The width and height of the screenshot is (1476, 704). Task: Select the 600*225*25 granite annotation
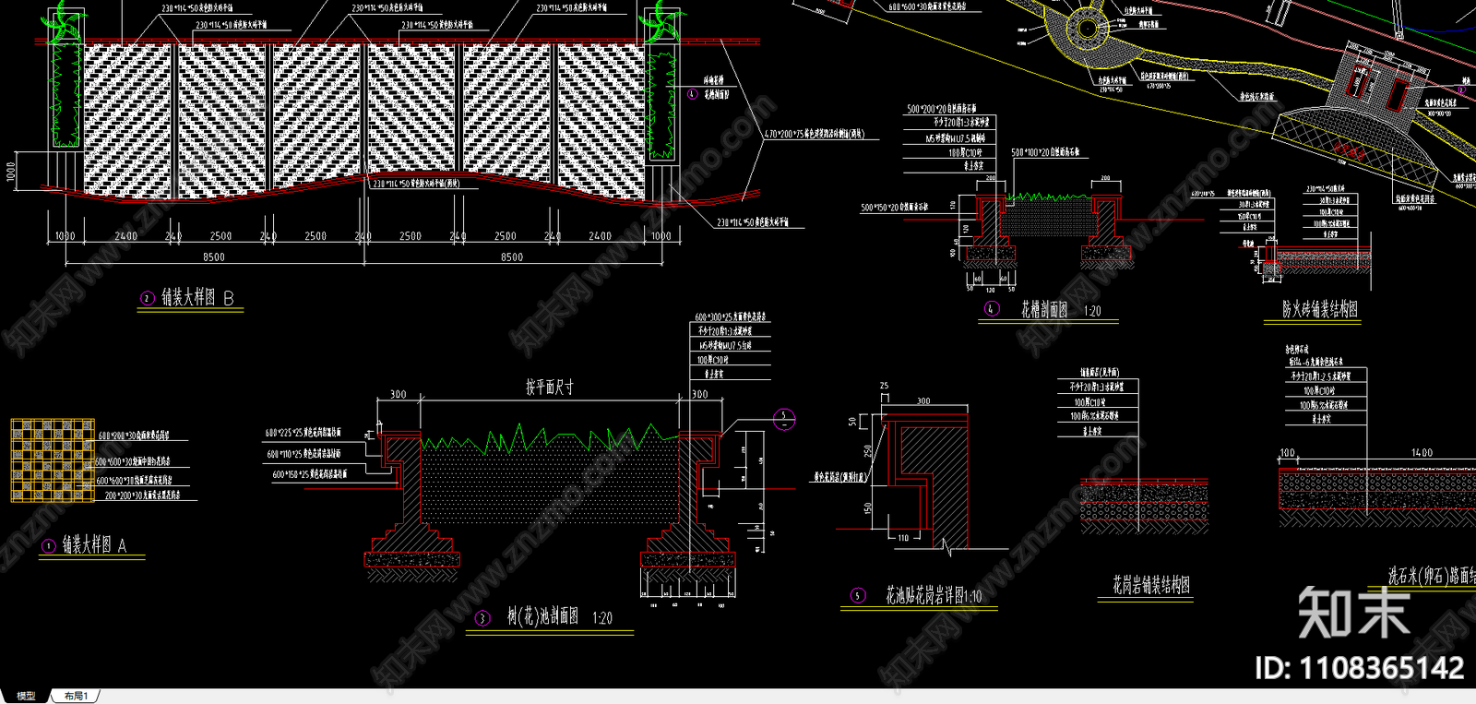click(304, 433)
